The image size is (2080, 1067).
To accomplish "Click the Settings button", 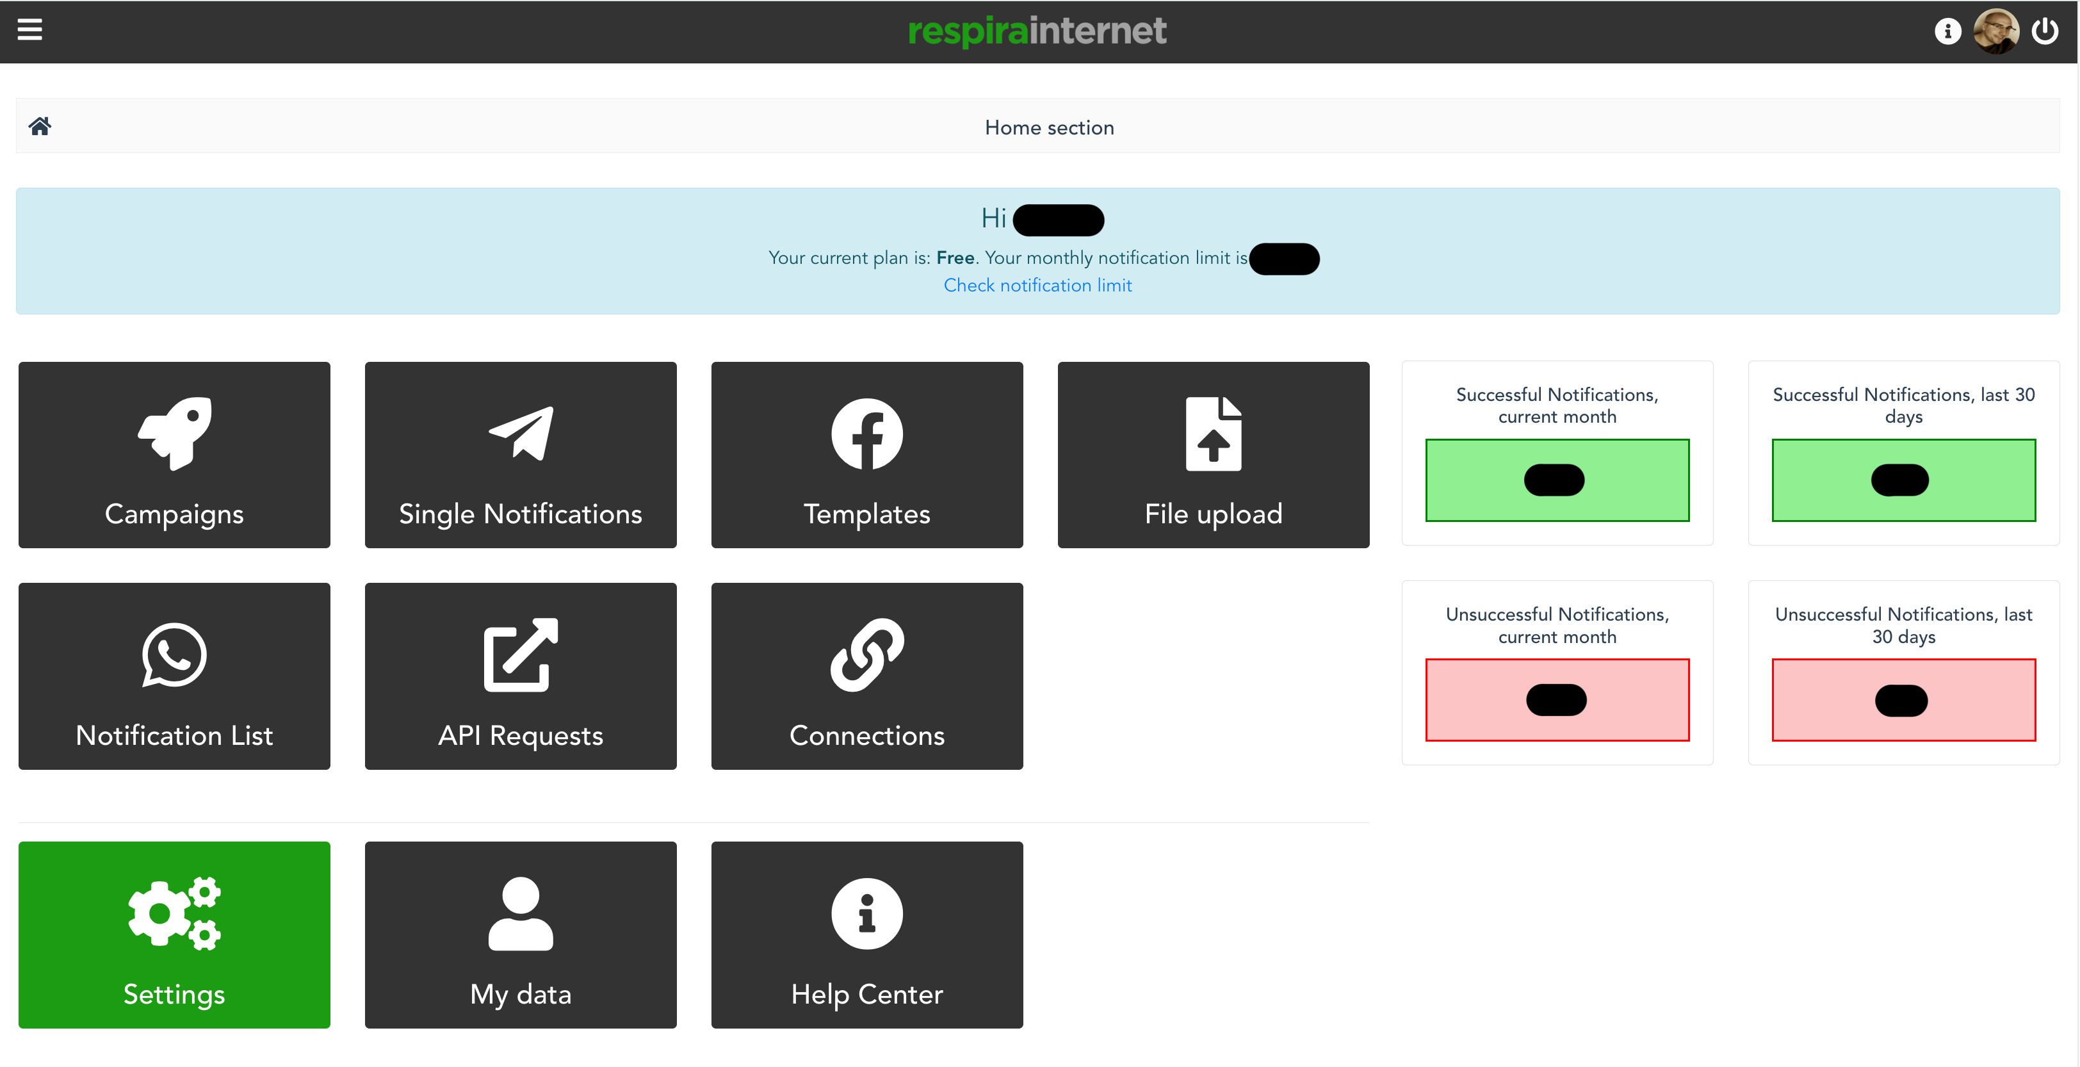I will [x=174, y=934].
